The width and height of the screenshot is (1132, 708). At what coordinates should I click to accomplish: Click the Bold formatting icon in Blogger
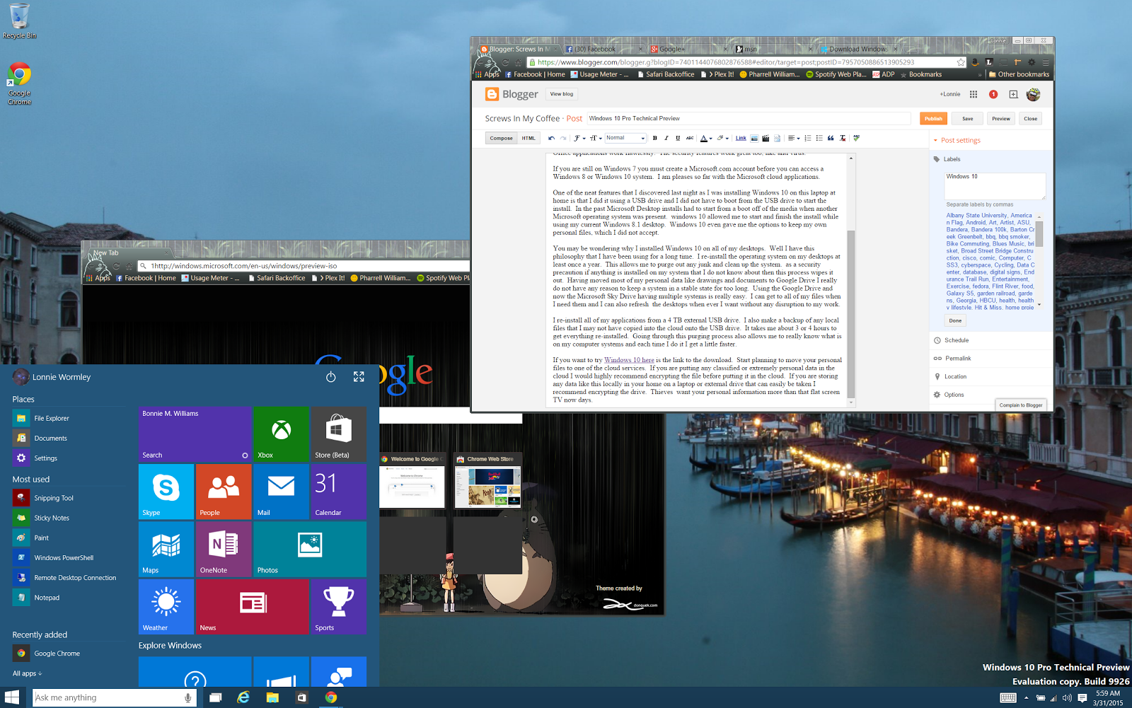(x=655, y=138)
